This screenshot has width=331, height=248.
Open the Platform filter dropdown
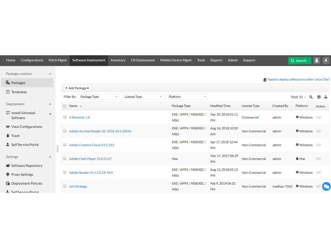[187, 97]
